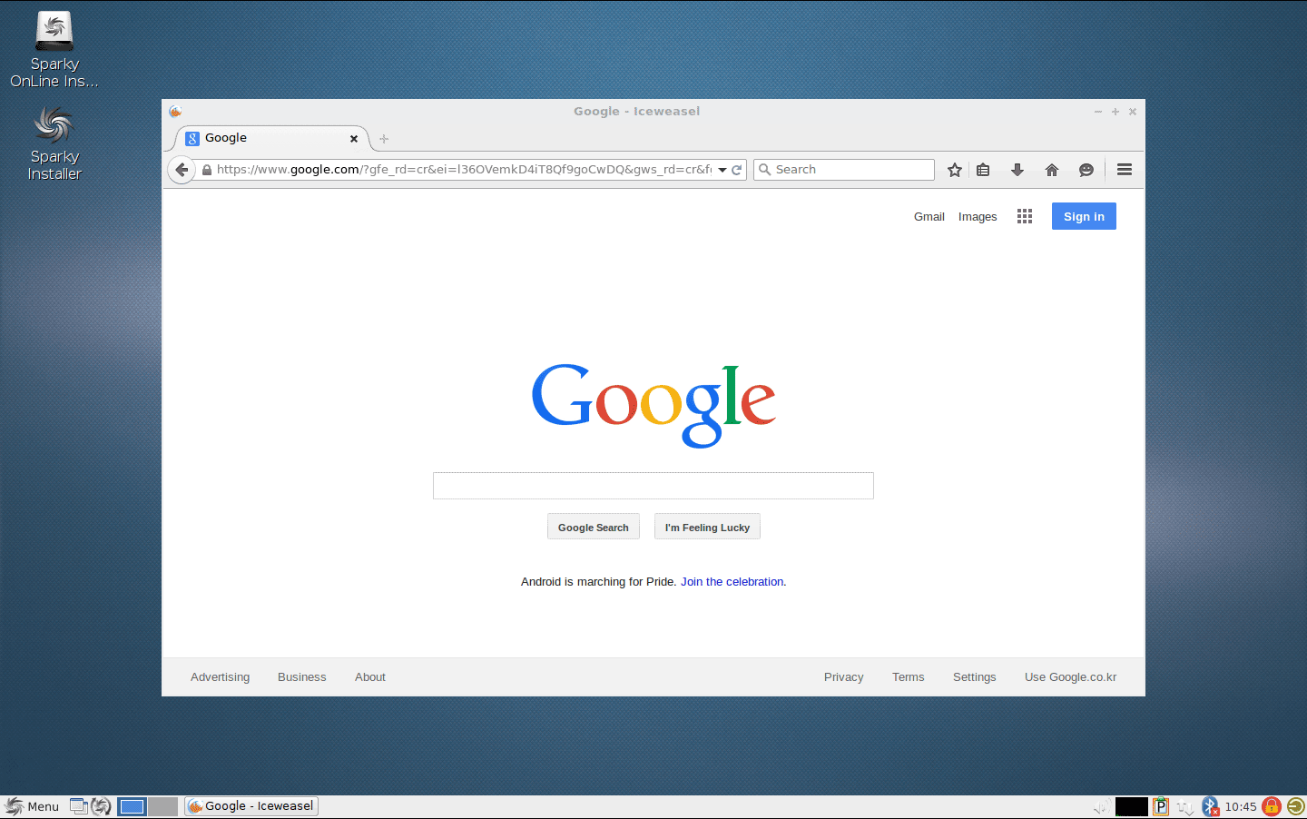
Task: Click the red lock screen icon
Action: tap(1272, 806)
